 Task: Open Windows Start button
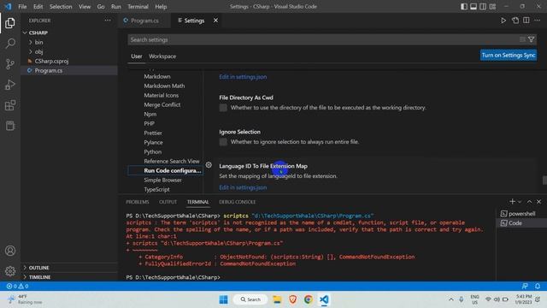point(223,299)
